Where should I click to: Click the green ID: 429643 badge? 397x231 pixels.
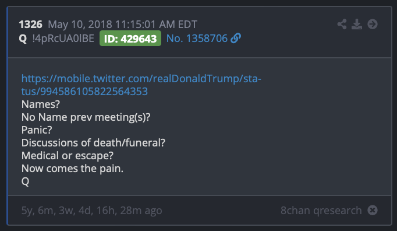click(x=130, y=38)
